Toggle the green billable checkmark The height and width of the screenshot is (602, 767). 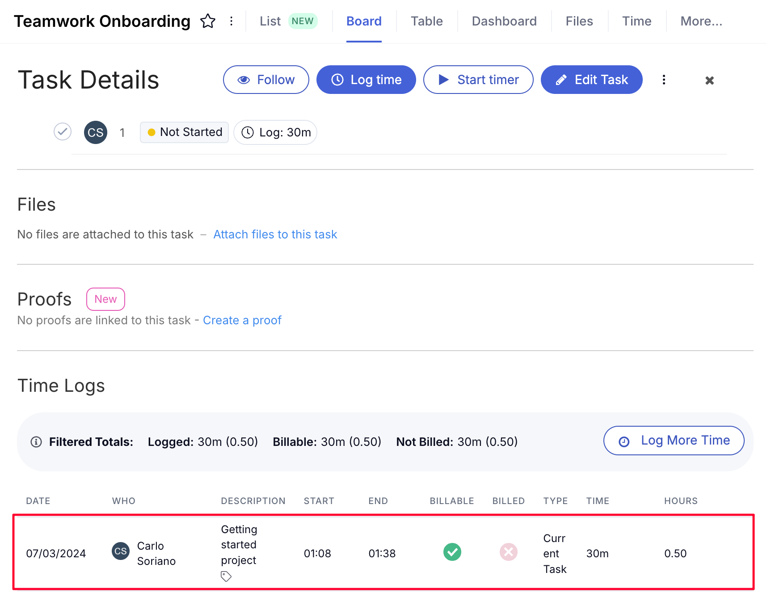(x=452, y=552)
